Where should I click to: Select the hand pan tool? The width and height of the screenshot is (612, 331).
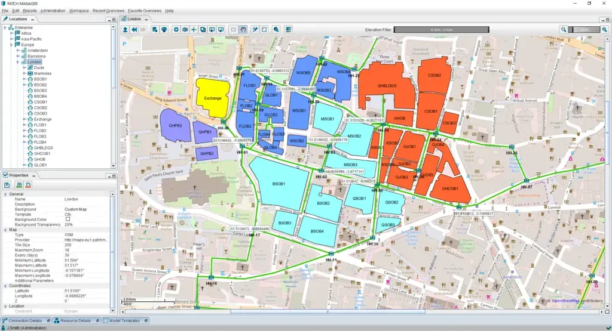(x=243, y=29)
